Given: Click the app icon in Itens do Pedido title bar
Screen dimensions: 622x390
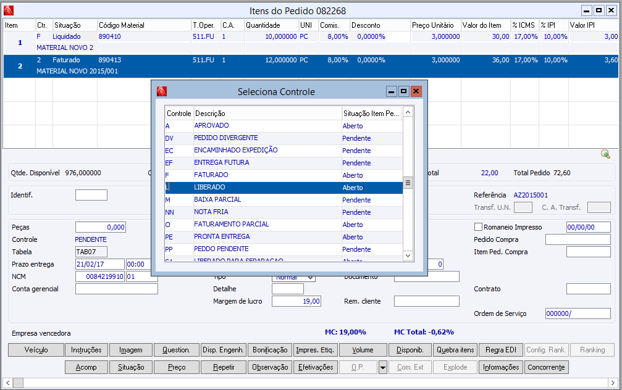Looking at the screenshot, I should [x=9, y=10].
